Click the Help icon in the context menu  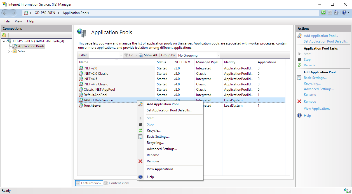140,177
